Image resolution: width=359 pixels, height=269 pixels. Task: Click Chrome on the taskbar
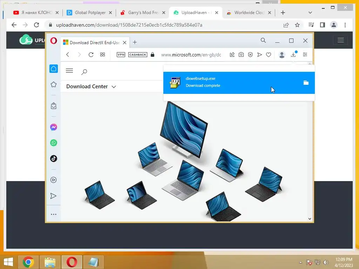tap(28, 262)
